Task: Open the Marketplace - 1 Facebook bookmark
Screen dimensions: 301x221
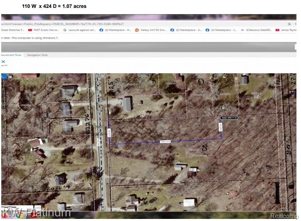Action: click(221, 30)
